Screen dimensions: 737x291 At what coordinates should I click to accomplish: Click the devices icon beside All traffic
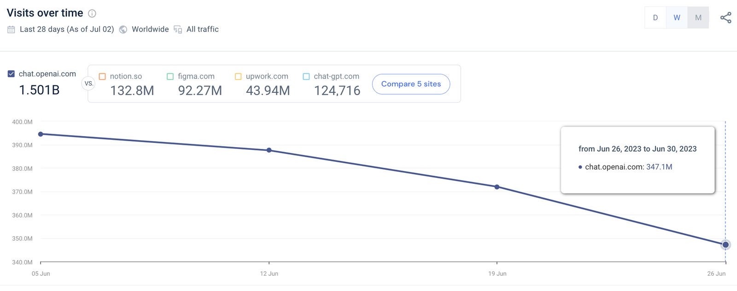[x=178, y=29]
